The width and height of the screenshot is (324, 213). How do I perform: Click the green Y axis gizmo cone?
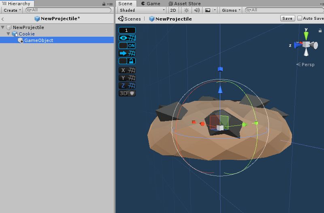point(306,35)
